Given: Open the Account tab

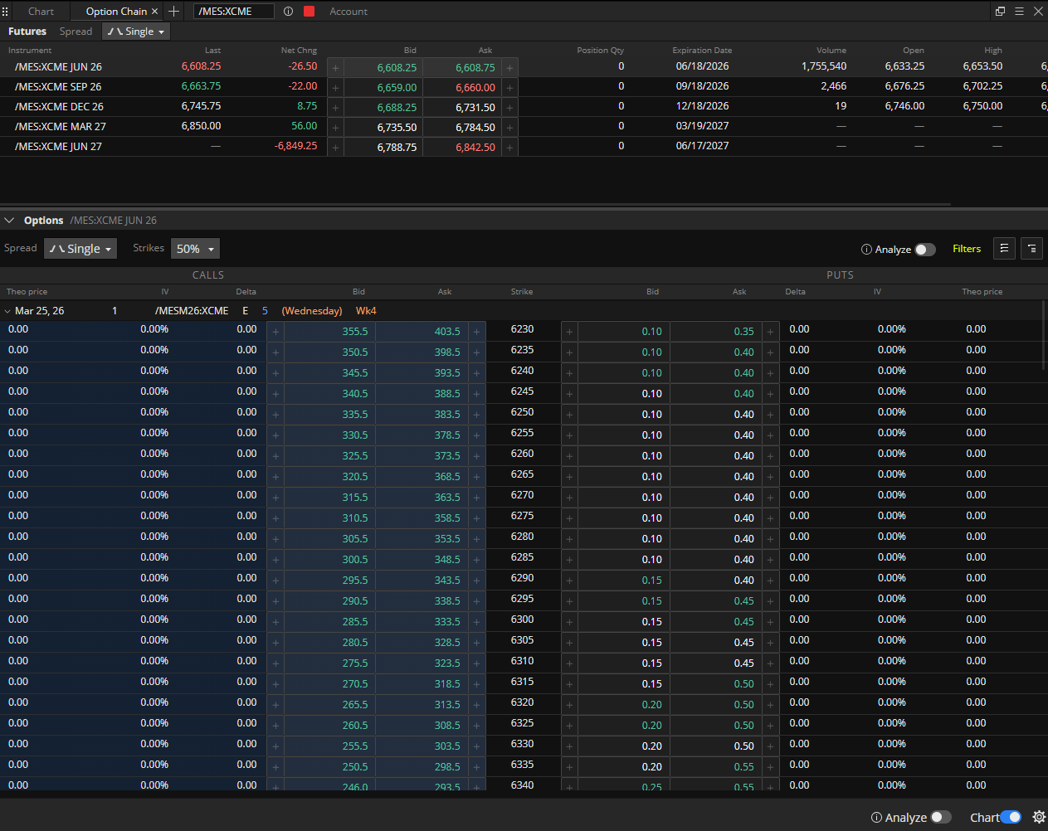Looking at the screenshot, I should coord(348,12).
